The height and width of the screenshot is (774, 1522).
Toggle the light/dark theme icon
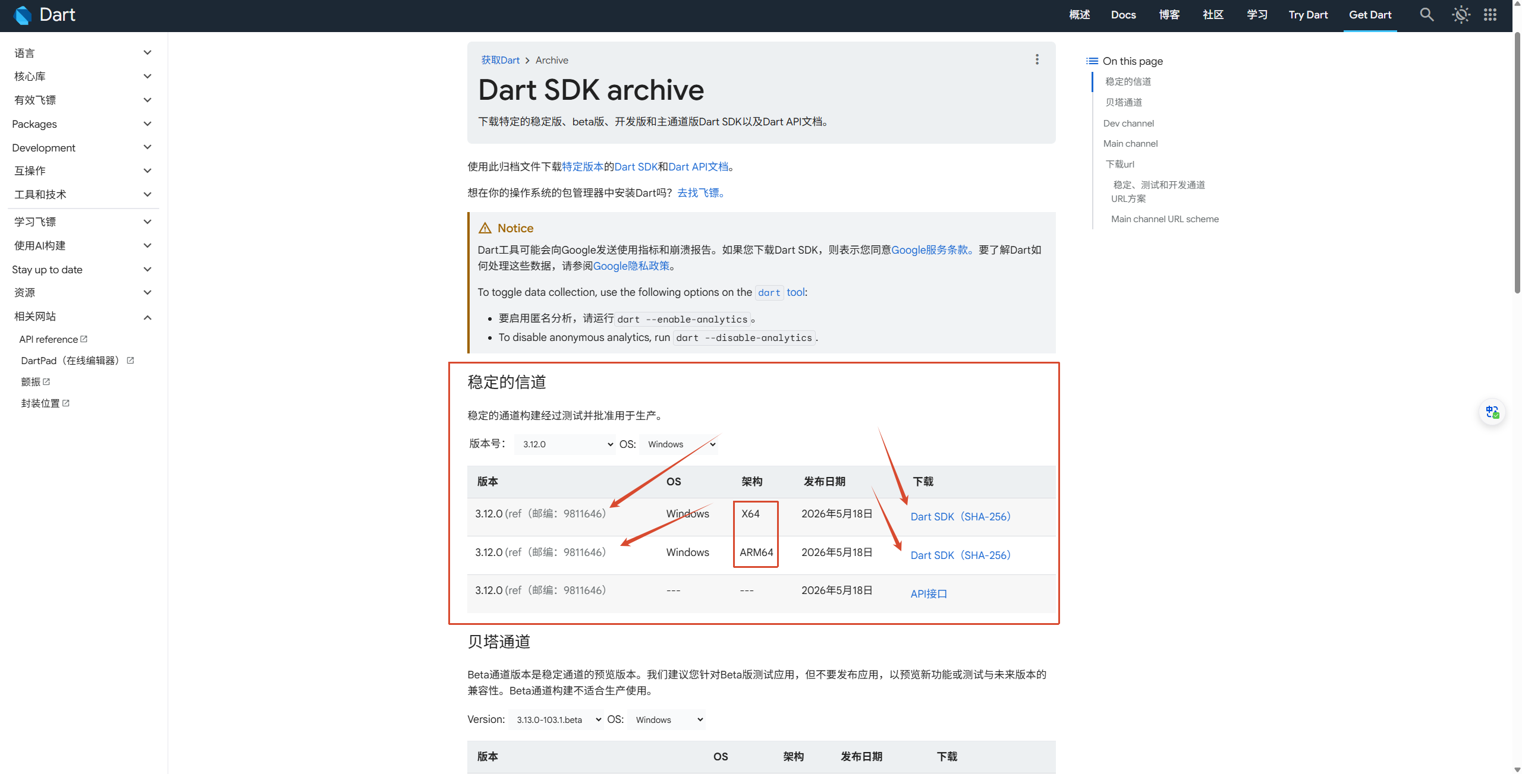click(x=1461, y=15)
